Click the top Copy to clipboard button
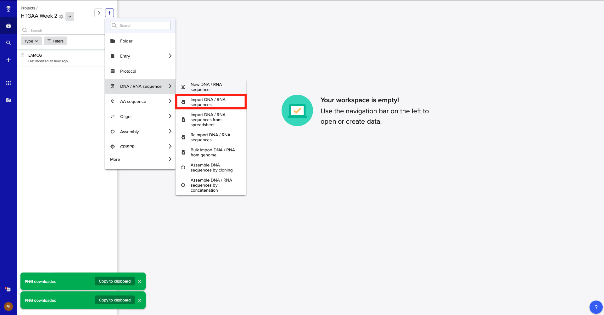Viewport: 604px width, 315px height. (115, 281)
